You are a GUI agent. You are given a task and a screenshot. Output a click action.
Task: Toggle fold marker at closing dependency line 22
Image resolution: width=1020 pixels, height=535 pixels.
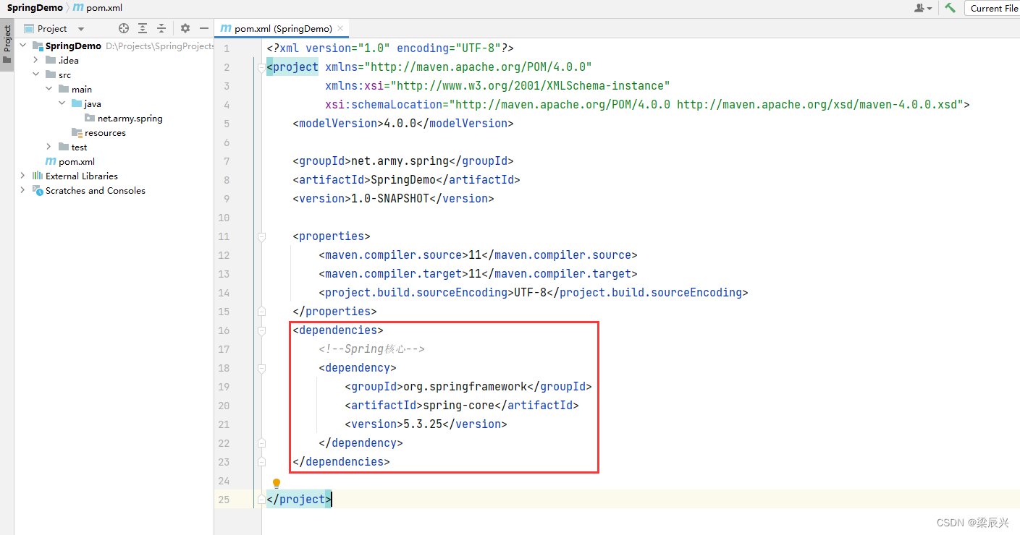coord(261,443)
